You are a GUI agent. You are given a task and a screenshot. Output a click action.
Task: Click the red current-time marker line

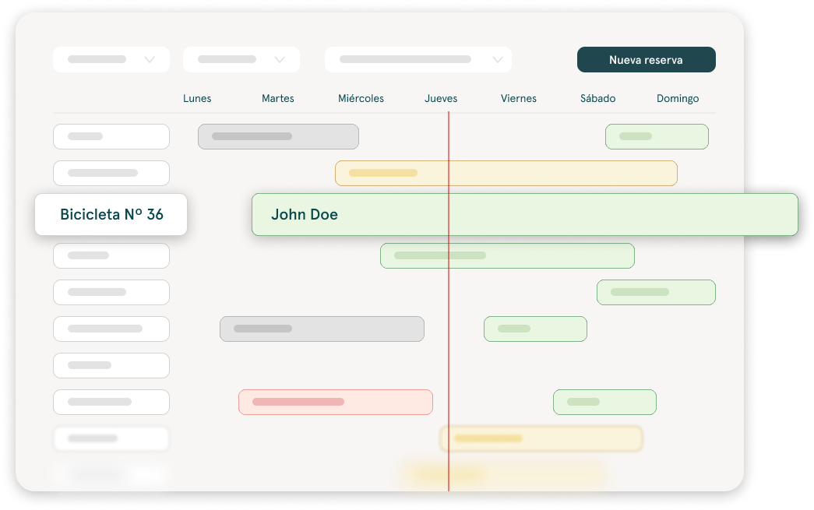point(449,301)
